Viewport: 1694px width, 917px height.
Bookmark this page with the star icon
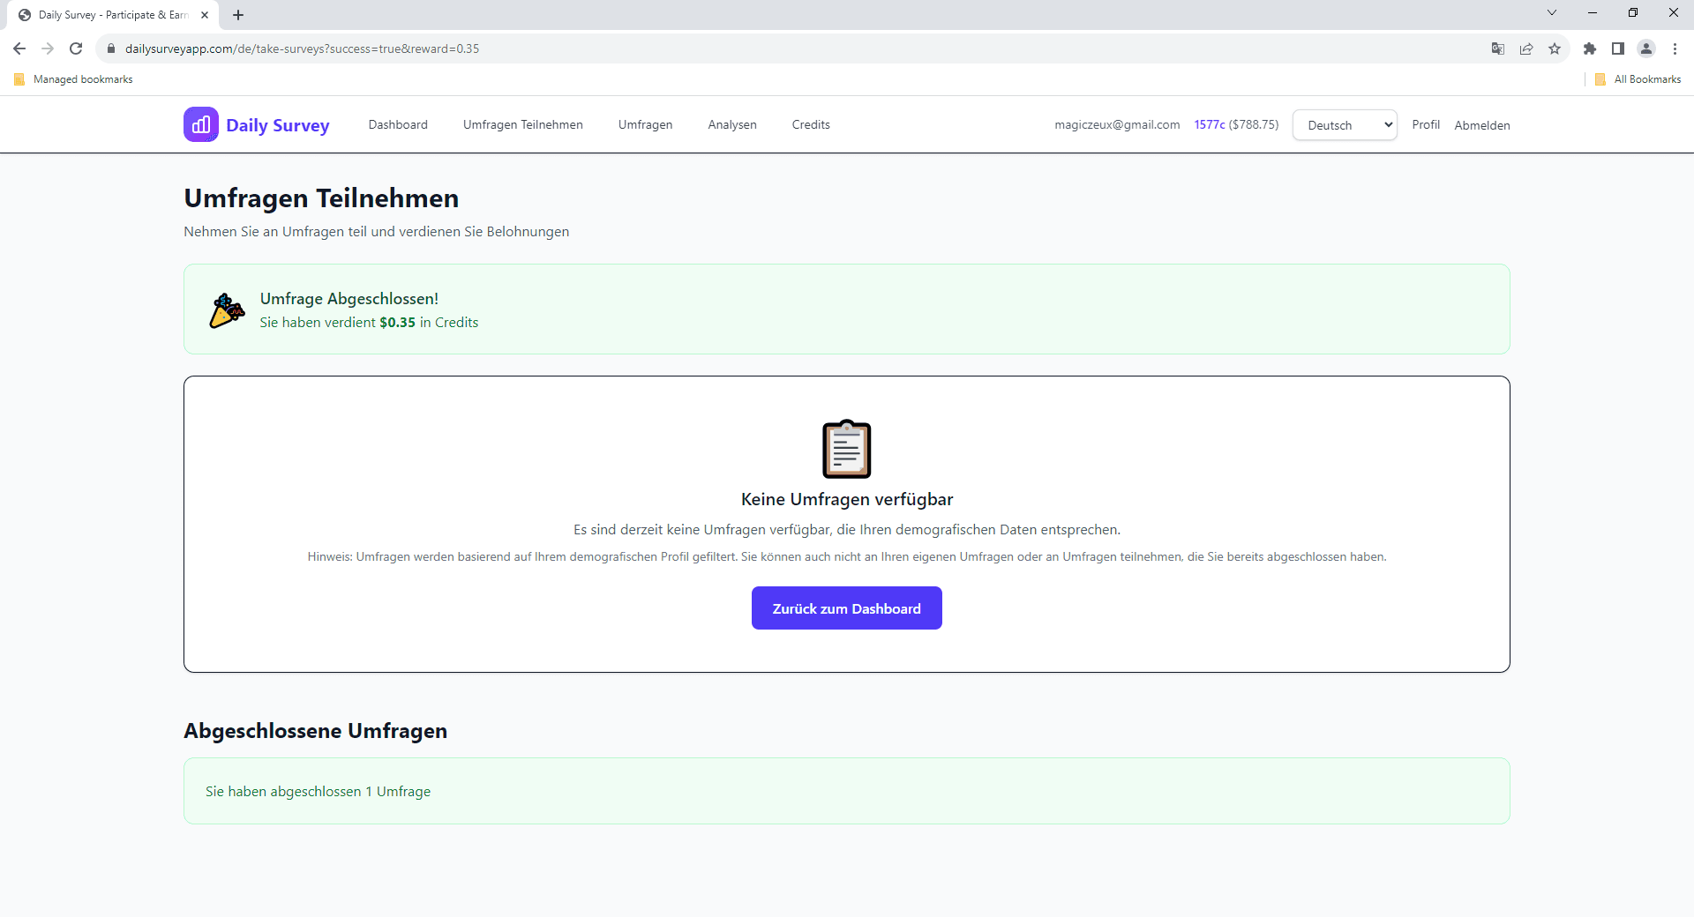coord(1555,48)
